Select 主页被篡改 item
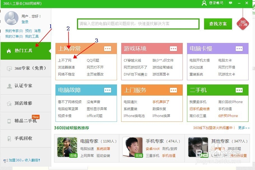 point(95,74)
